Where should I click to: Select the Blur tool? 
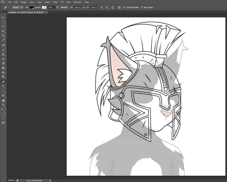(x=3, y=72)
